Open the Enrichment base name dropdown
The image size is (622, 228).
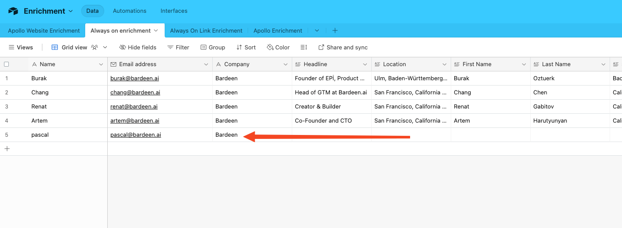pos(49,11)
